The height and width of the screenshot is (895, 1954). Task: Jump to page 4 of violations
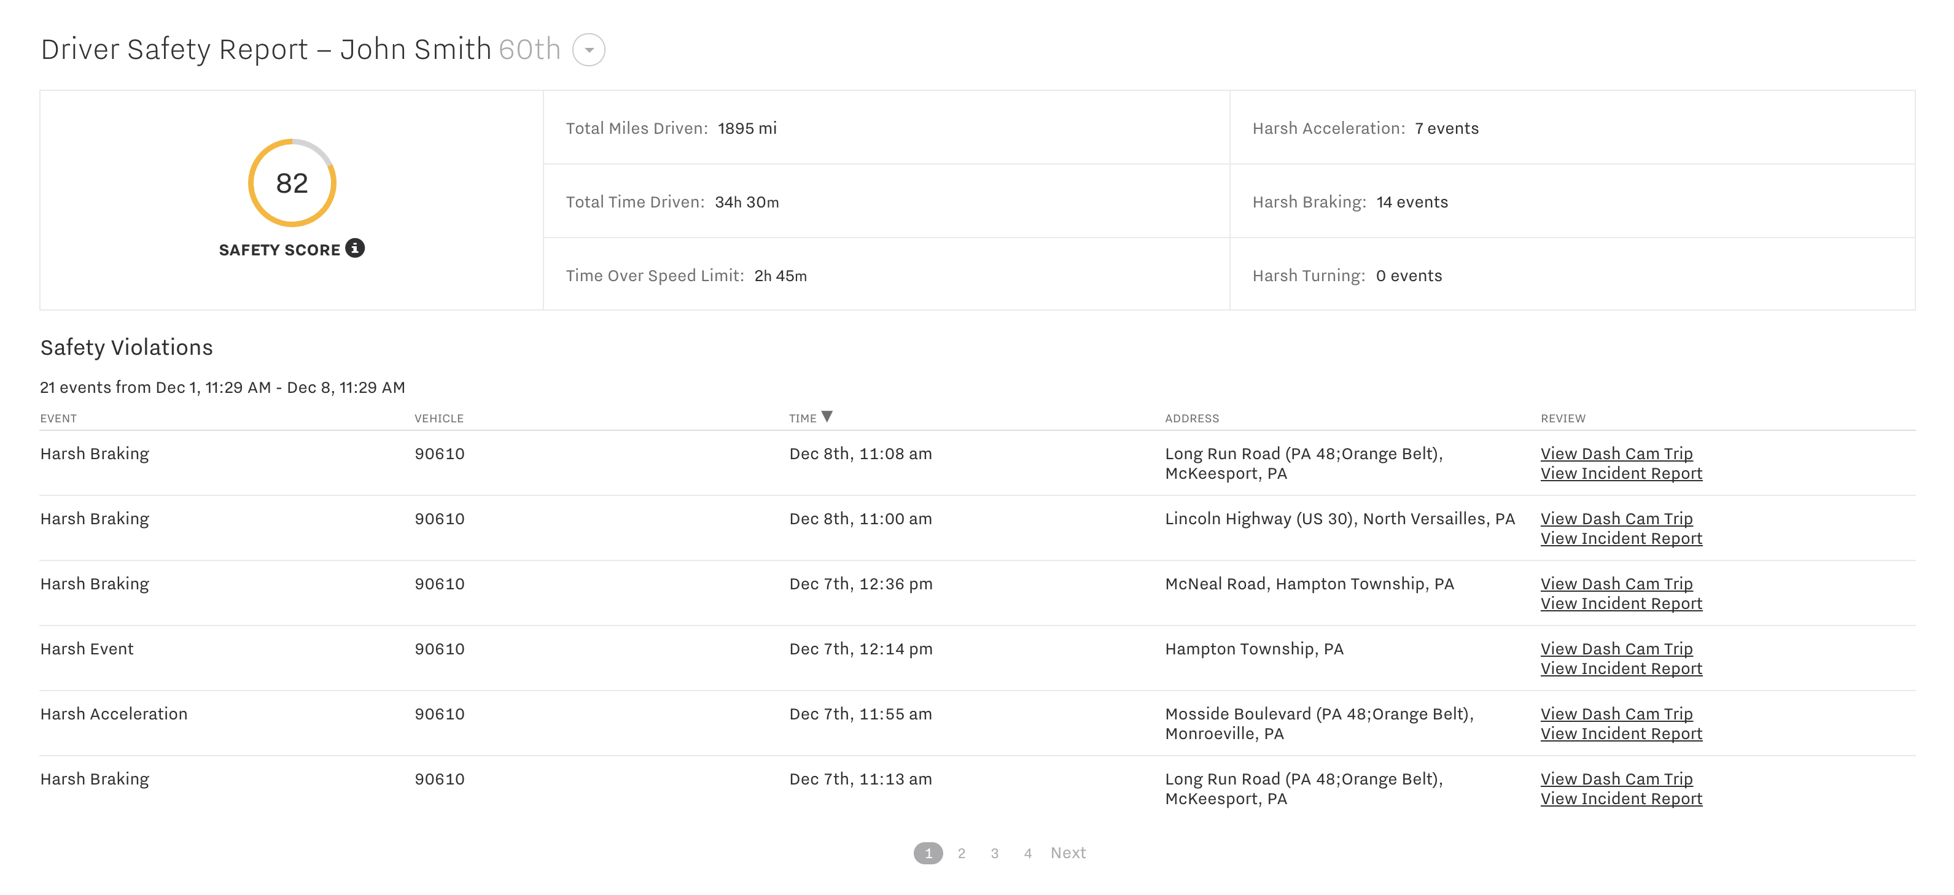[1027, 853]
